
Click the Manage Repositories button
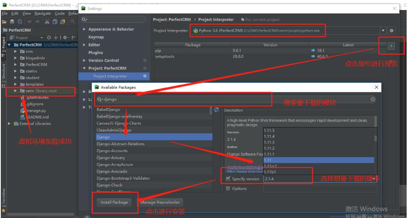pyautogui.click(x=160, y=202)
